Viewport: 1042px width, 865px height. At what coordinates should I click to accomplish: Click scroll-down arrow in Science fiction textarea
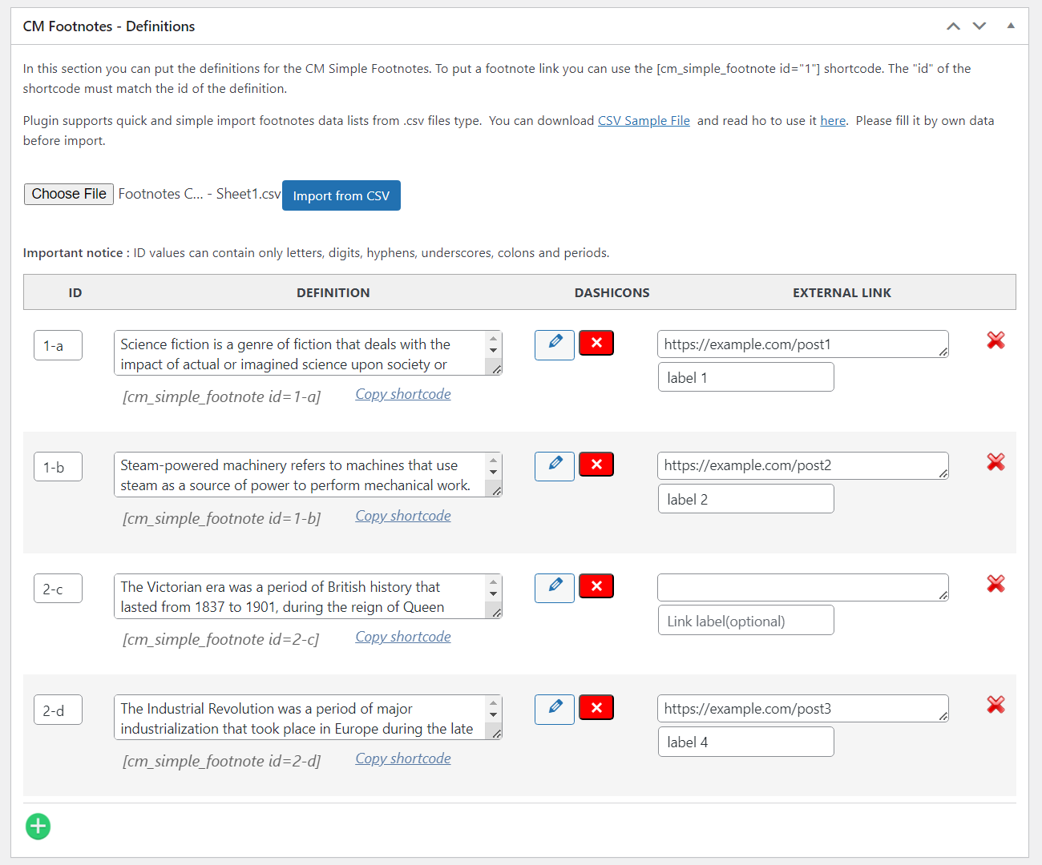[x=493, y=351]
